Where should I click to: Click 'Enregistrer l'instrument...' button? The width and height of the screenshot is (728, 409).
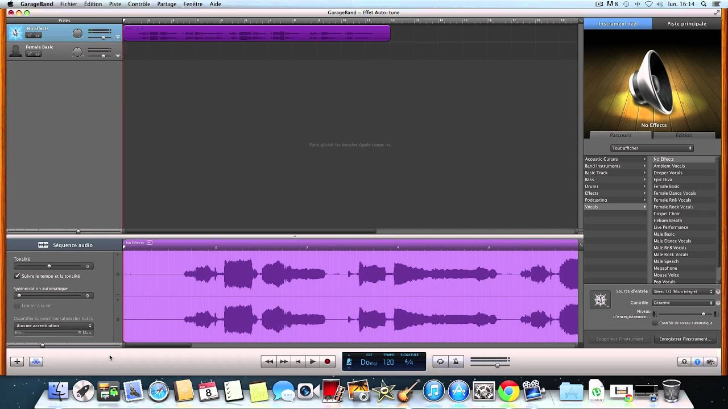coord(685,339)
